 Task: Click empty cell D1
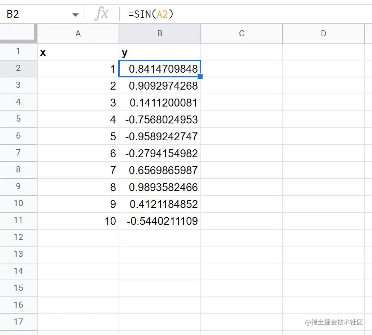[x=323, y=51]
